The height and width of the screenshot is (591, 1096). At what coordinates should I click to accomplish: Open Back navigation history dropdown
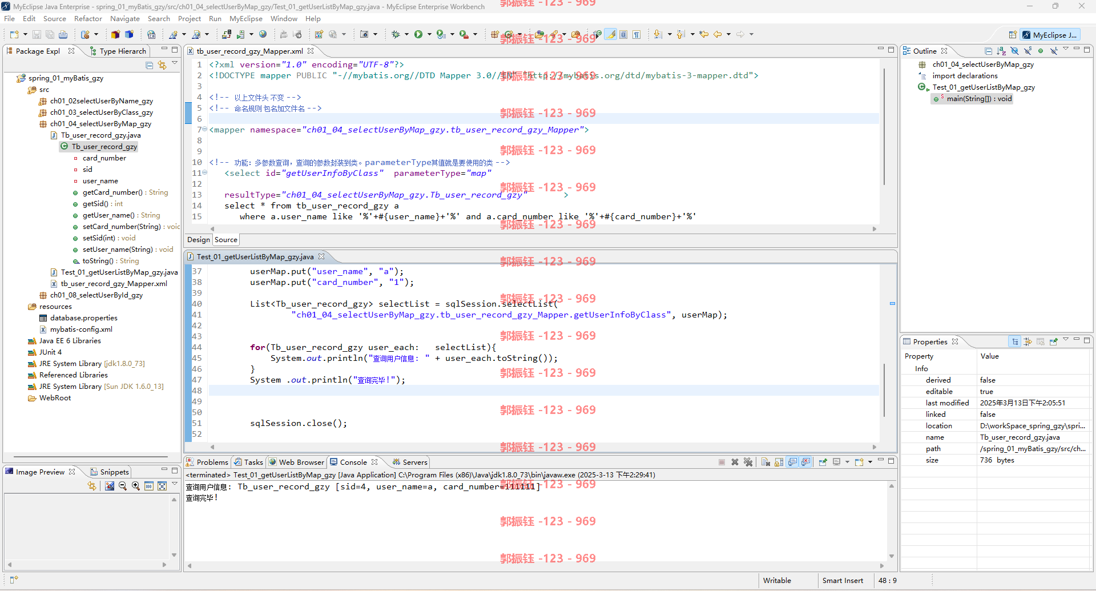click(x=728, y=34)
